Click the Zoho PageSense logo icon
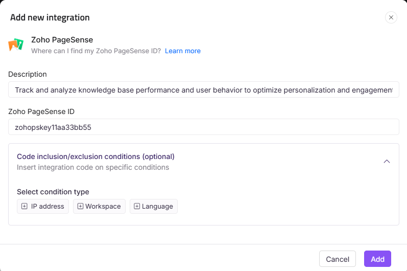Screen dimensions: 407x271 coord(16,44)
